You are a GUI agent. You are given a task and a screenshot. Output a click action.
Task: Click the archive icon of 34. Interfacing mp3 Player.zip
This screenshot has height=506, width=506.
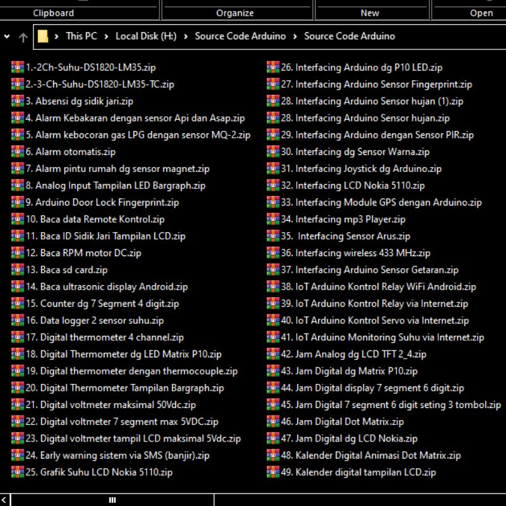click(273, 219)
